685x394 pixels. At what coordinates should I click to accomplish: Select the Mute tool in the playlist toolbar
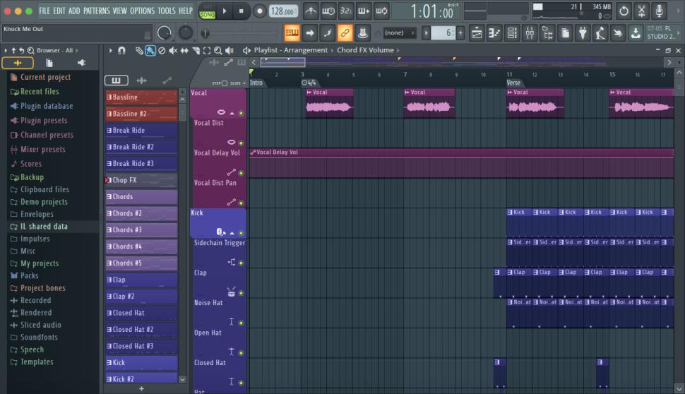click(173, 51)
